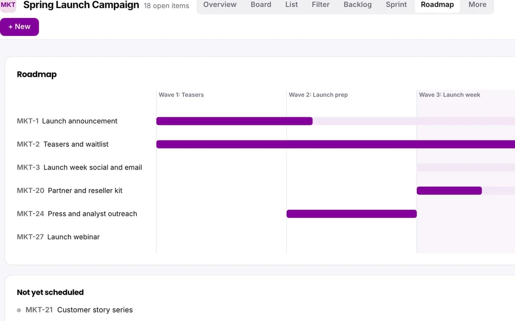Click the Spring Launch Campaign project title
The height and width of the screenshot is (321, 515).
coord(81,5)
